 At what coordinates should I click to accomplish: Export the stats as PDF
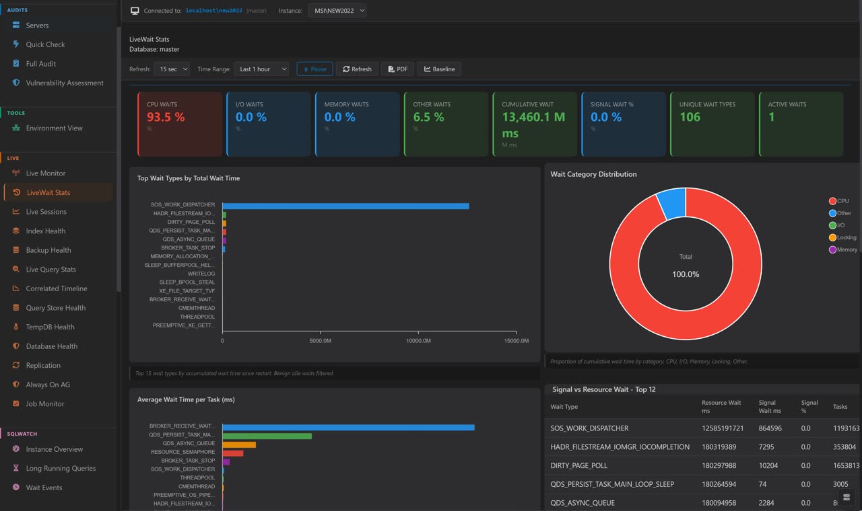[397, 68]
